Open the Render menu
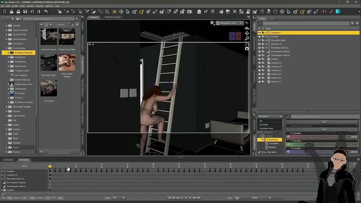 (30, 6)
